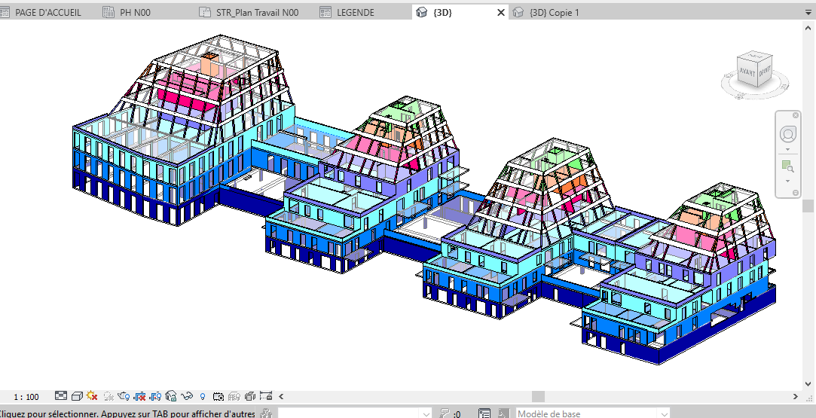The width and height of the screenshot is (816, 418).
Task: Open the editable worksets icon in status bar
Action: pos(266,413)
